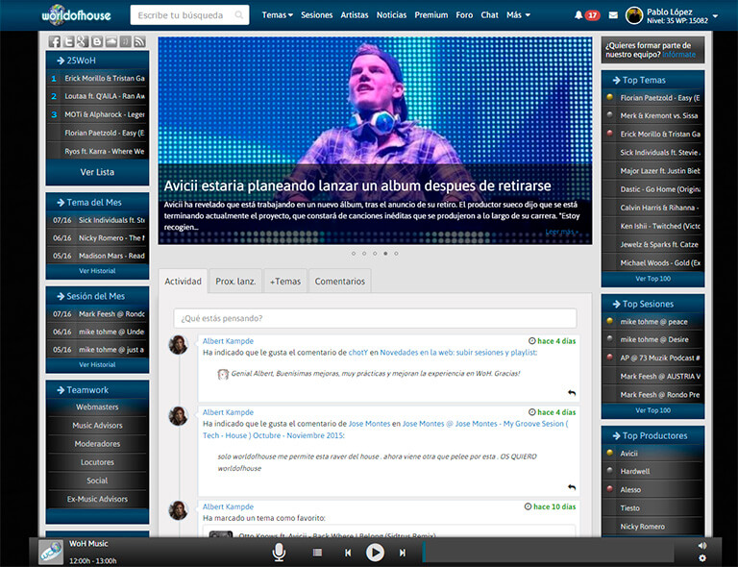Open the Foro menu item
Screen dimensions: 738x567
click(464, 15)
